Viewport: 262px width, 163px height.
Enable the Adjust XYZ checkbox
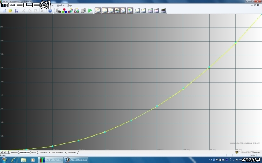click(239, 152)
